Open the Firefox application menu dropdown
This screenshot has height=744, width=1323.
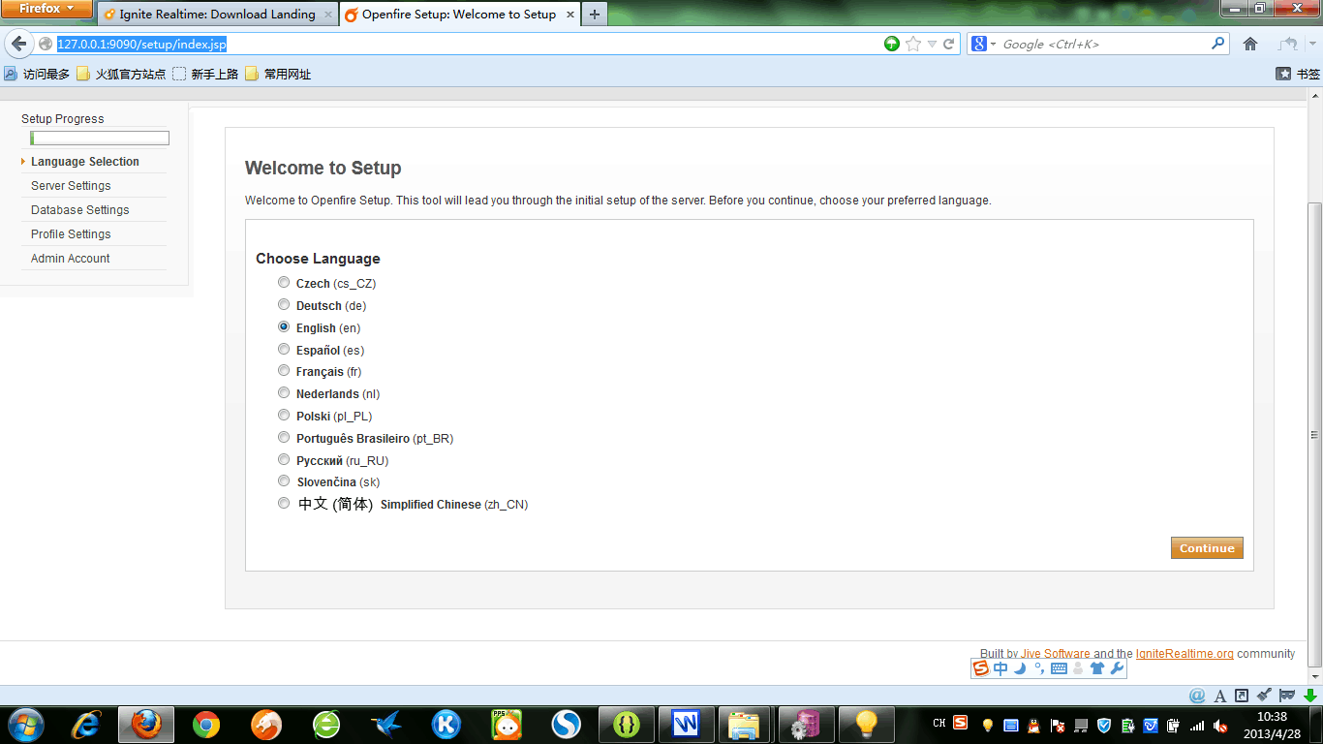pos(46,9)
